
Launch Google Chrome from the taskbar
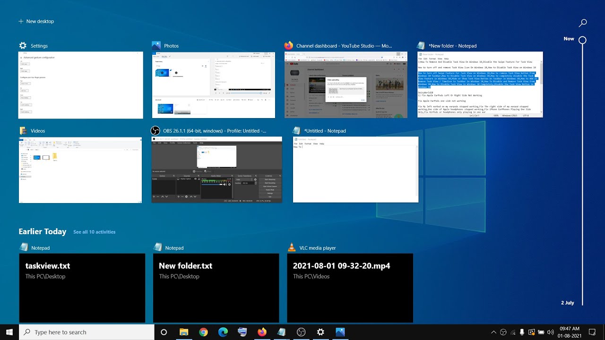(203, 332)
